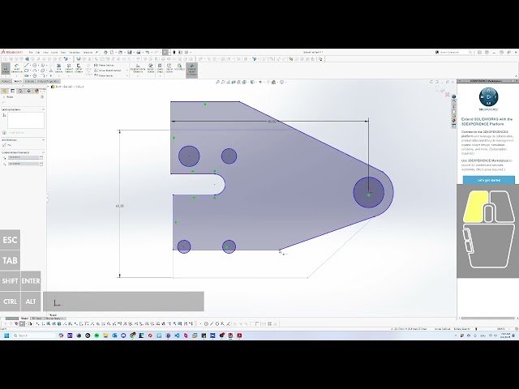Increment the X coordinate spinner
This screenshot has height=389, width=519.
41,156
